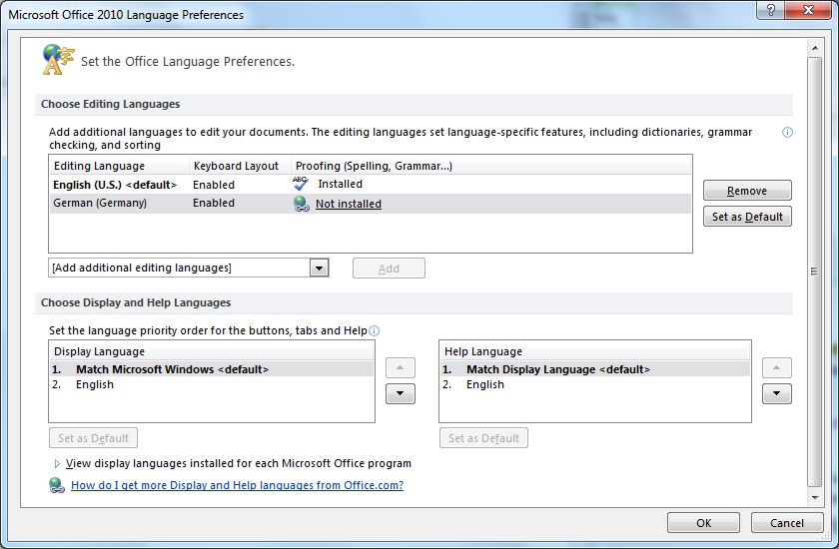
Task: Move Help Language down with the arrow button
Action: click(776, 393)
